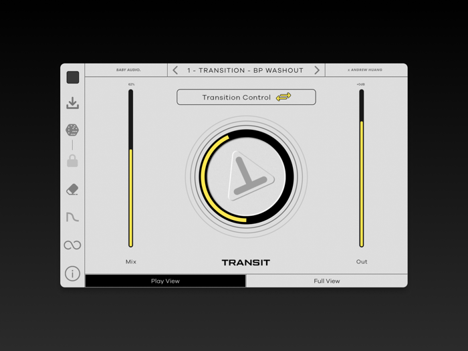Open preset list '1 - TRANSITION - BP WASHOUT'
This screenshot has height=351, width=468.
245,70
